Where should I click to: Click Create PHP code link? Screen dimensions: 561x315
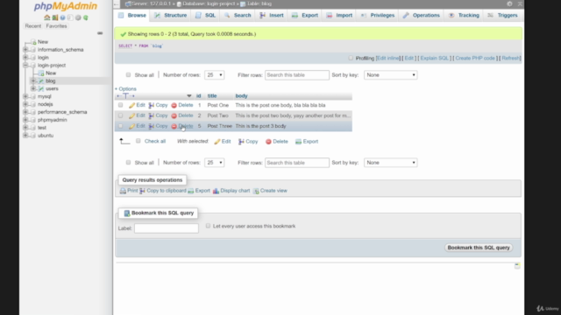(x=475, y=59)
